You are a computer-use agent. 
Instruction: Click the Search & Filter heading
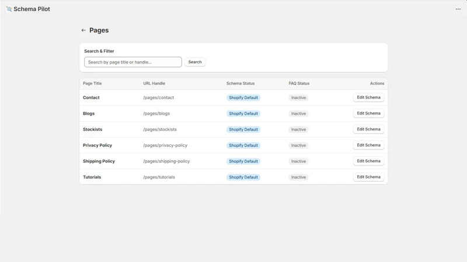99,51
